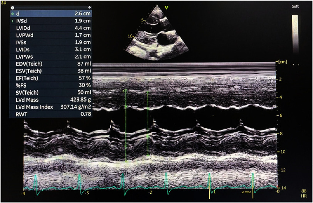This screenshot has height=203, width=313.
Task: Select the LVPWd 1.7 cm row
Action: coord(51,35)
